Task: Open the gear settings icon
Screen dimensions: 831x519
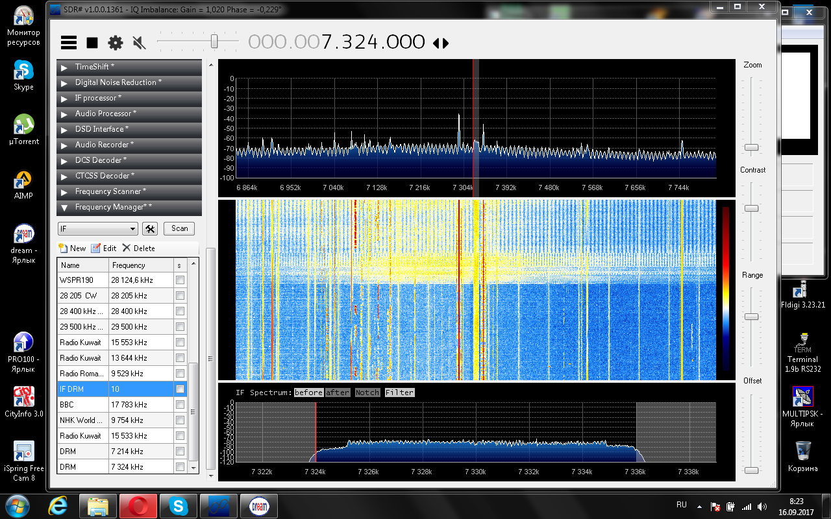Action: [x=116, y=43]
